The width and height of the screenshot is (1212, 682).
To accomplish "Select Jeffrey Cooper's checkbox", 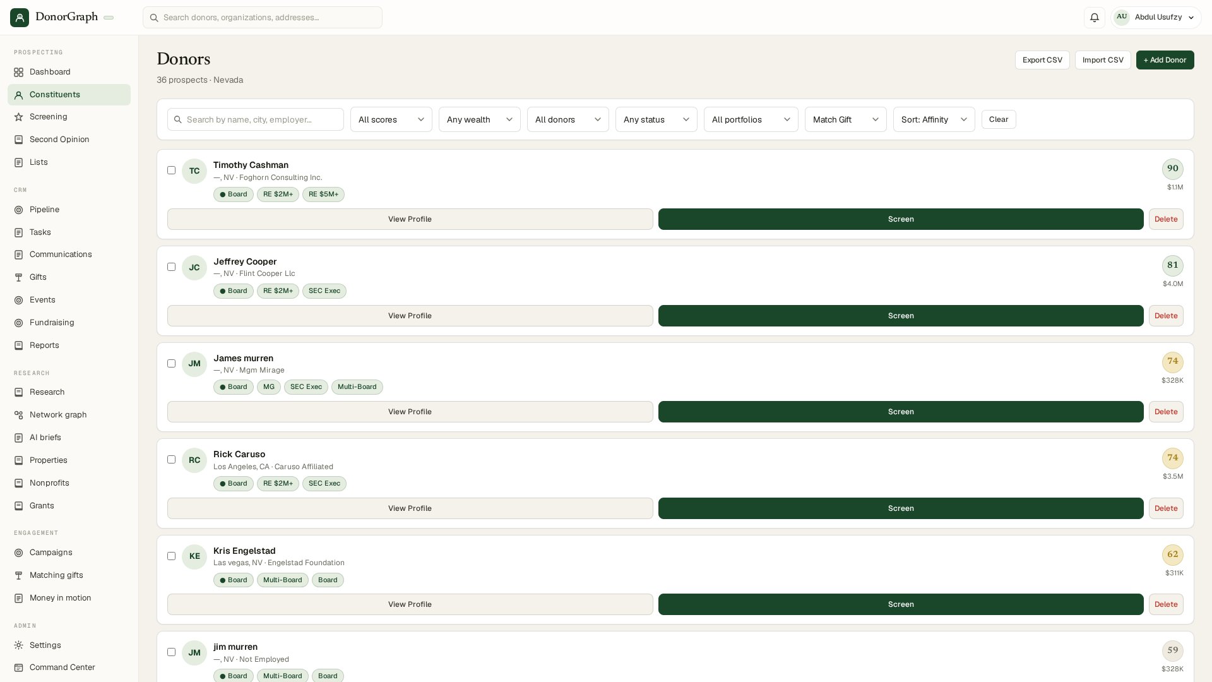I will (x=171, y=266).
